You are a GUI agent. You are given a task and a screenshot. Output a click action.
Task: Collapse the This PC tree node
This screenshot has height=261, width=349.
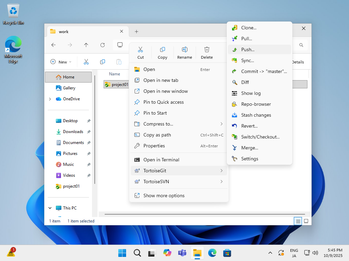tap(50, 208)
